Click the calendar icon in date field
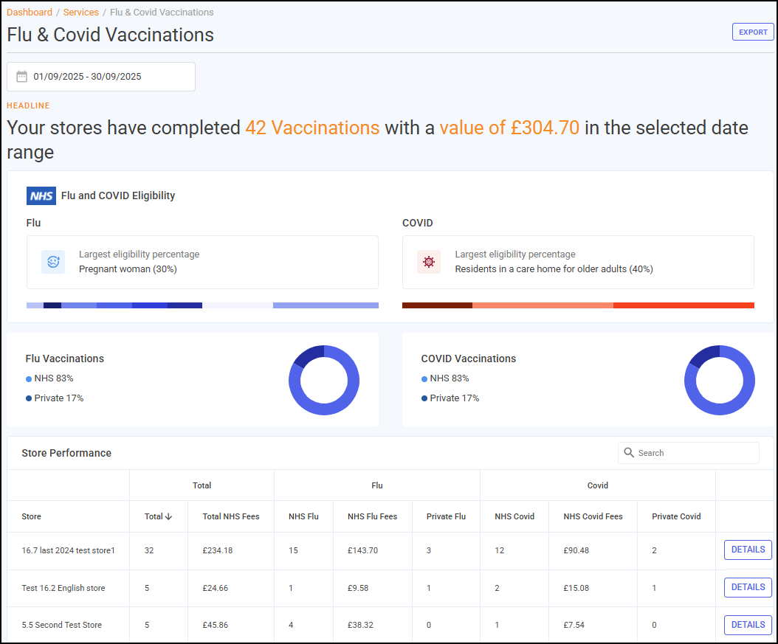 [21, 77]
